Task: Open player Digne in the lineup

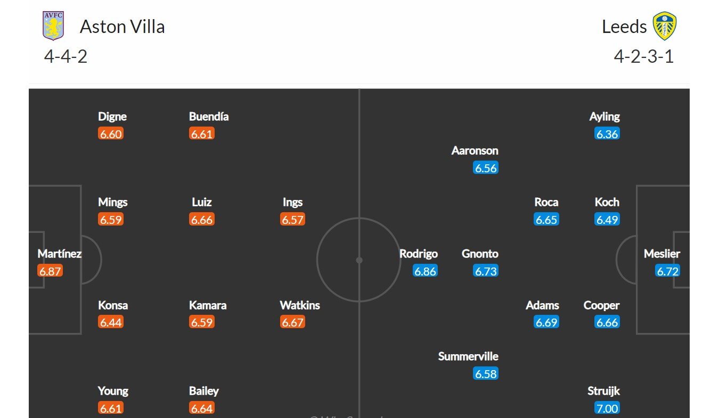Action: [x=112, y=116]
